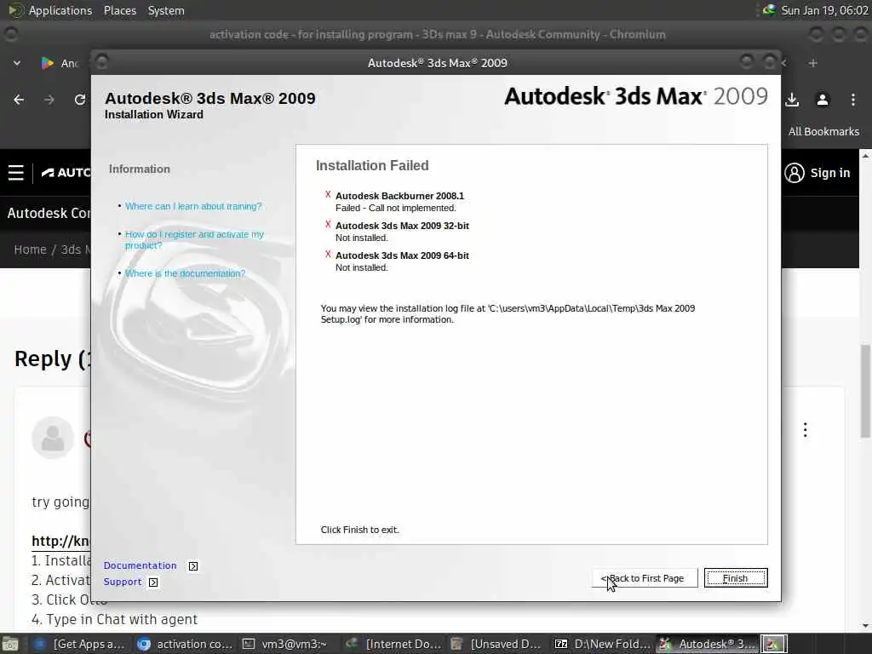Open 'Where is the documentation?' link
The height and width of the screenshot is (654, 872).
click(x=185, y=273)
